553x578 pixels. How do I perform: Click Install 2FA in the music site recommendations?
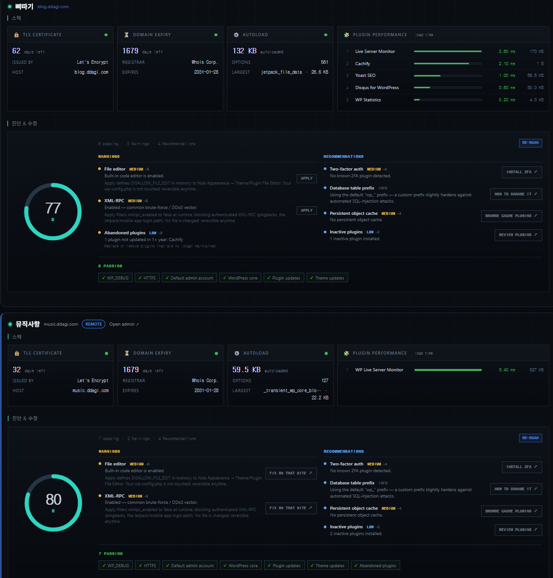pos(522,467)
